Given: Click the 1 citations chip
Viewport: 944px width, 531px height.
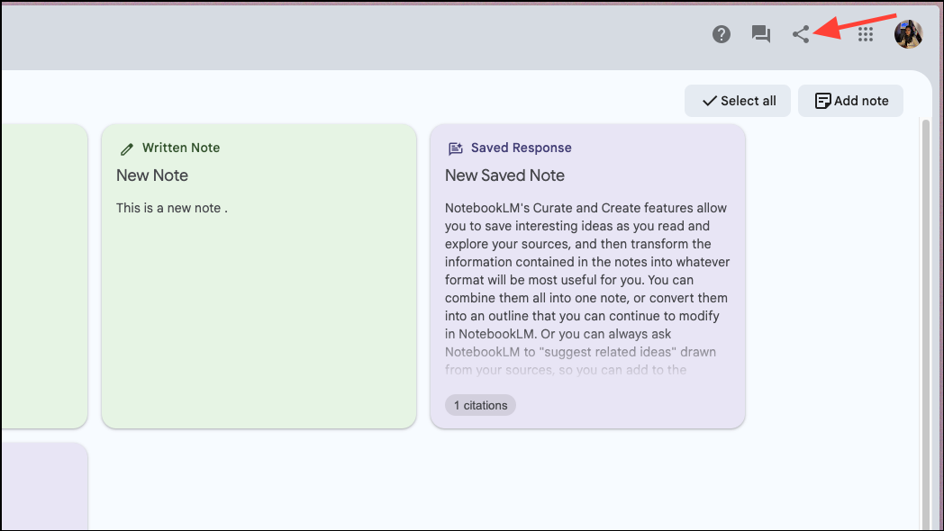Looking at the screenshot, I should coord(480,405).
